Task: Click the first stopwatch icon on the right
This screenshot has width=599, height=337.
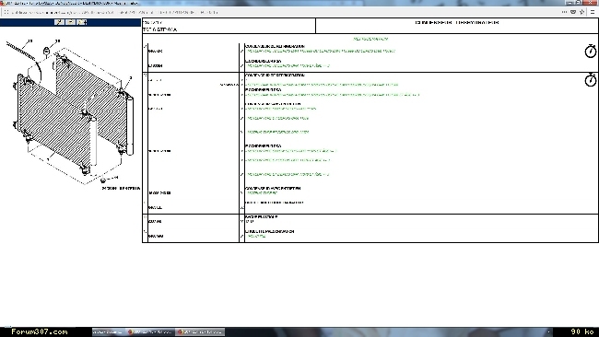Action: [590, 52]
